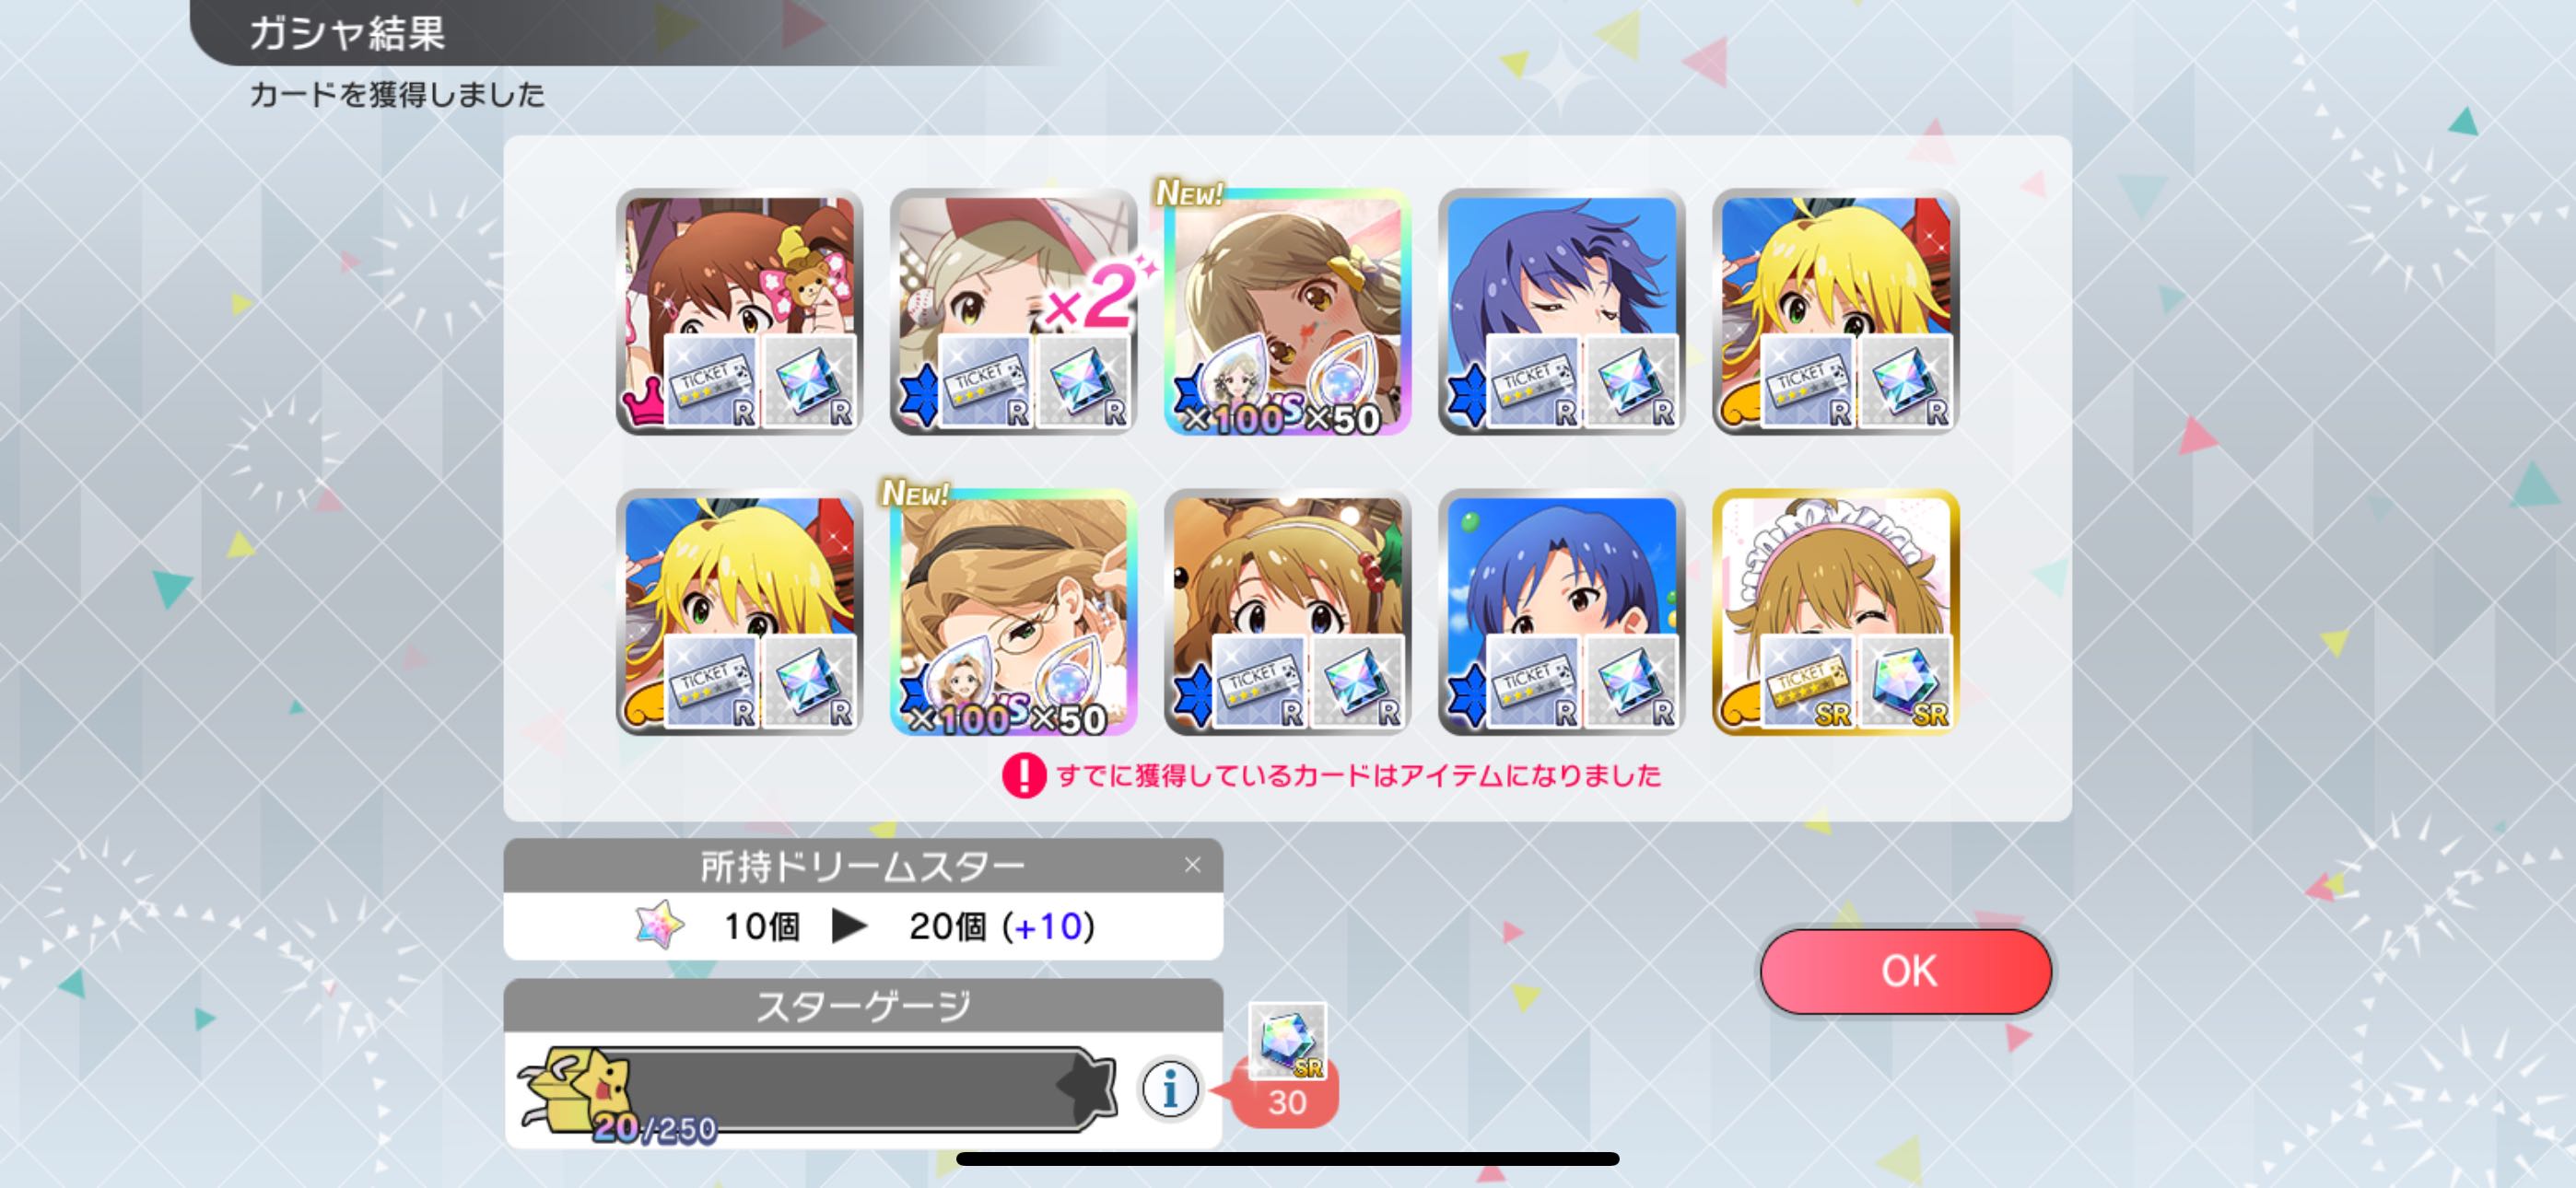Select the baseball cap girl card marked x2

[x=1013, y=311]
